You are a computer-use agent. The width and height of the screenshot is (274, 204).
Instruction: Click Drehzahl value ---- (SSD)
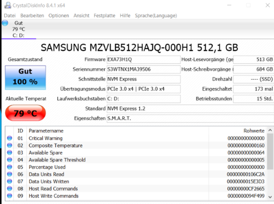click(x=254, y=79)
